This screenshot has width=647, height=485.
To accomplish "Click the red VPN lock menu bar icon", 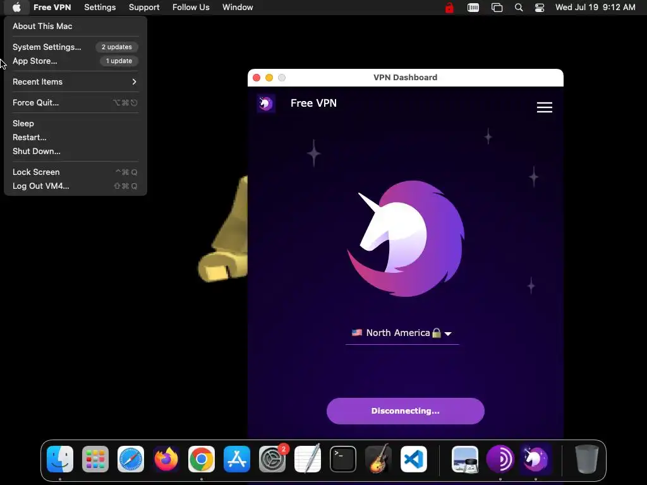I will click(449, 8).
